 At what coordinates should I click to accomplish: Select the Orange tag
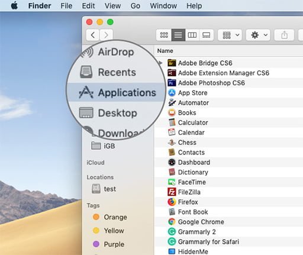click(110, 217)
